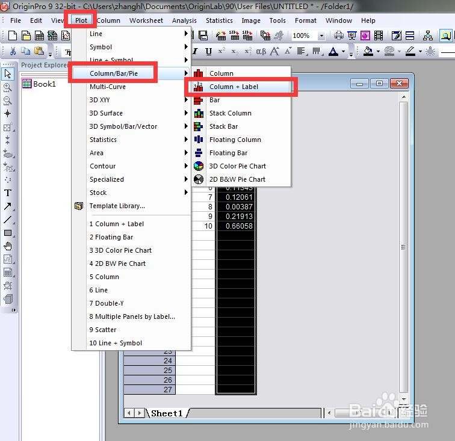Select the Pointer tool
This screenshot has width=455, height=441.
coord(8,73)
